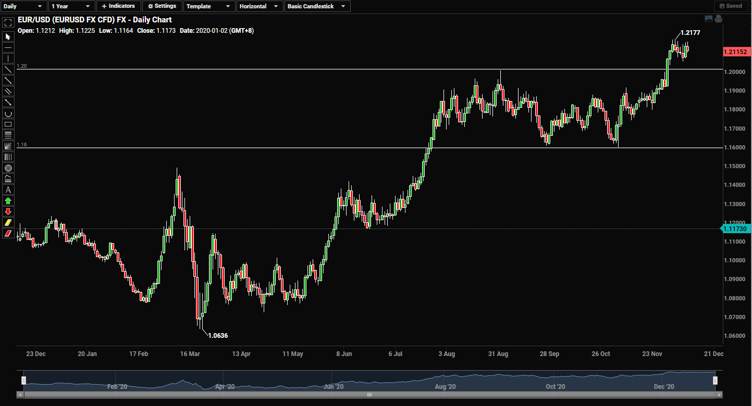This screenshot has height=406, width=752.
Task: Toggle fullscreen chart view icon
Action: pyautogui.click(x=8, y=22)
